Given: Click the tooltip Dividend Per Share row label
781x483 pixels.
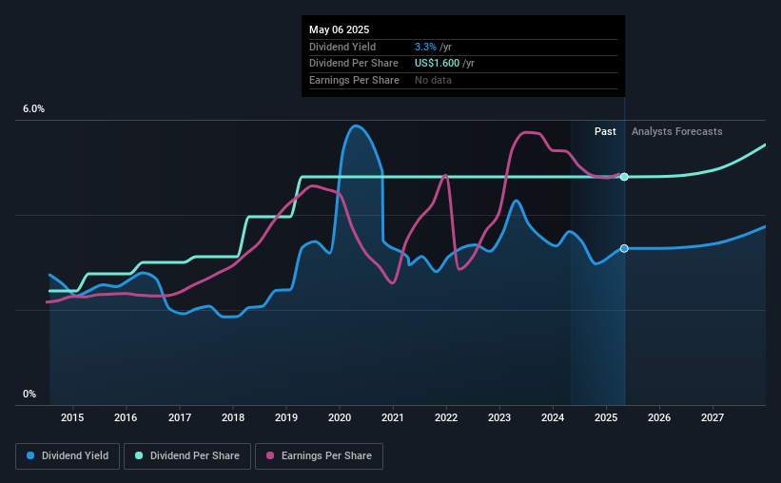Looking at the screenshot, I should click(354, 64).
